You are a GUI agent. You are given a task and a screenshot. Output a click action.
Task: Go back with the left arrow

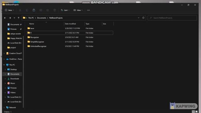click(x=5, y=18)
